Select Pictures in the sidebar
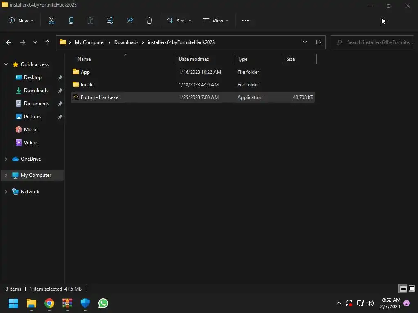This screenshot has width=418, height=313. pos(33,117)
